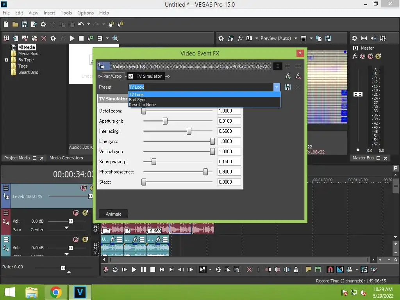400x300 pixels.
Task: Open a project with the folder icon
Action: click(x=15, y=24)
